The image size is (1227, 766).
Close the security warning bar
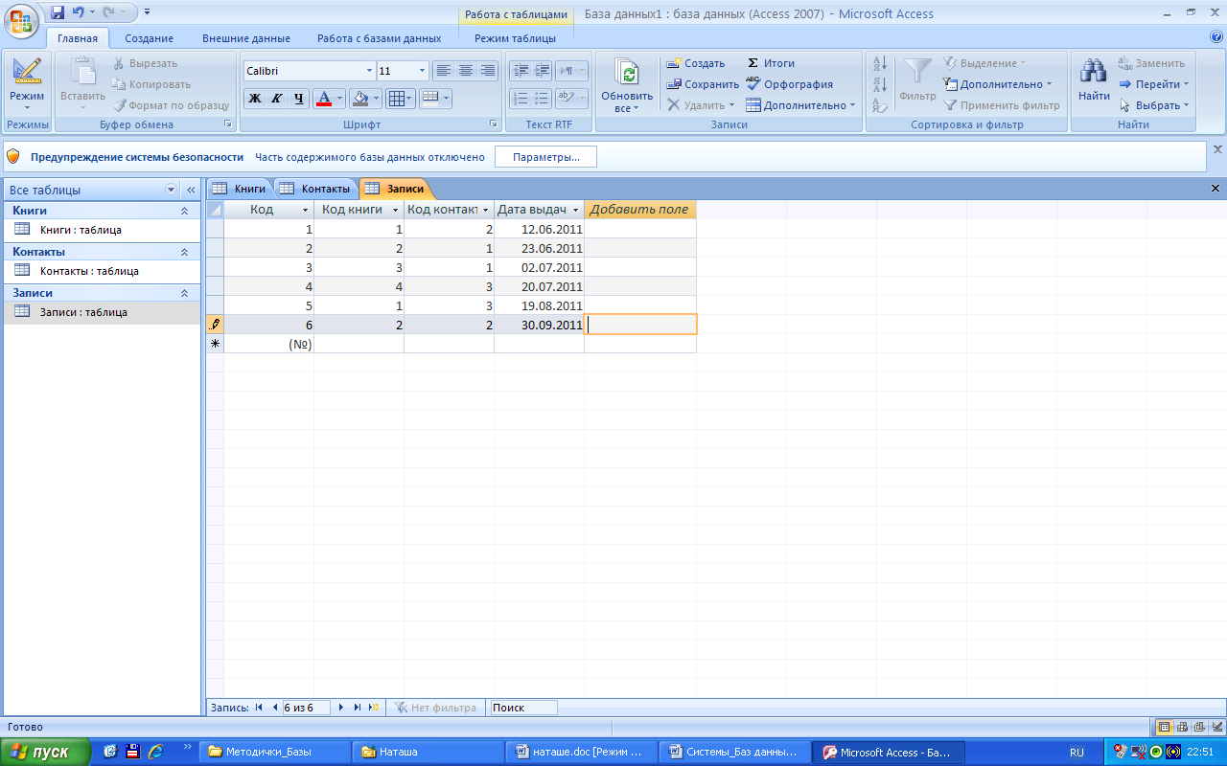point(1217,149)
